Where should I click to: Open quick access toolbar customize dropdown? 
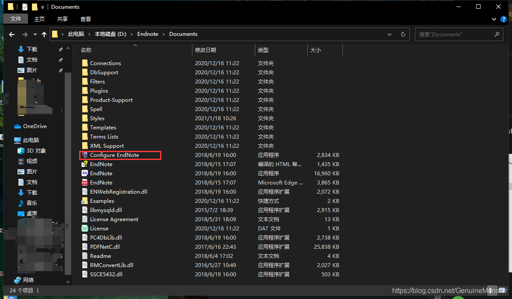coord(42,7)
